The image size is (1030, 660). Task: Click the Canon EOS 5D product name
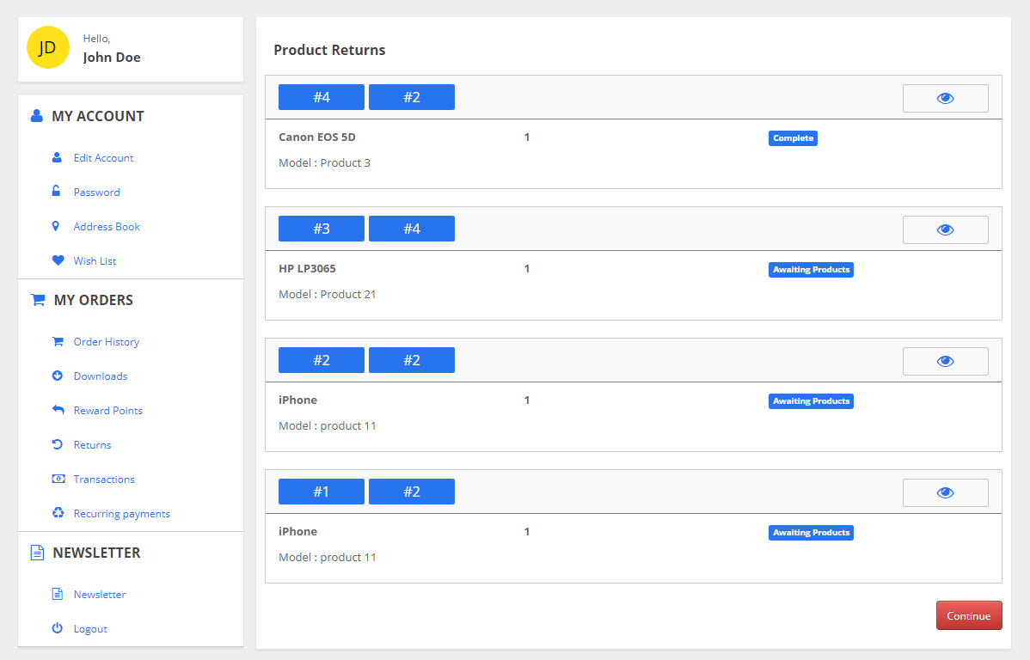(316, 137)
